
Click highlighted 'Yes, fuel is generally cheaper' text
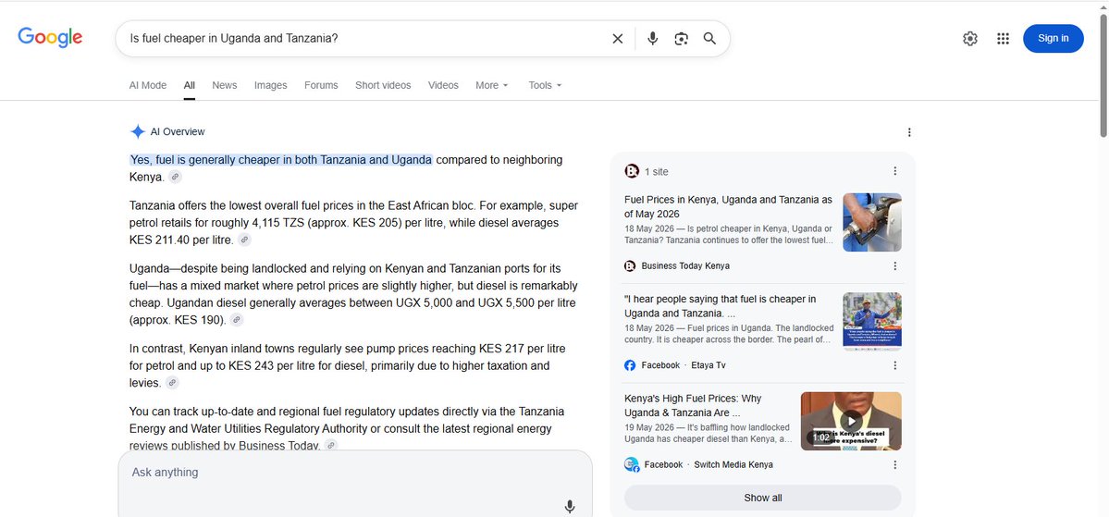(x=281, y=160)
